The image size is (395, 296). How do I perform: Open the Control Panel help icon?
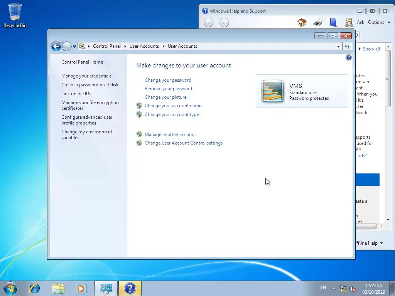pos(348,57)
